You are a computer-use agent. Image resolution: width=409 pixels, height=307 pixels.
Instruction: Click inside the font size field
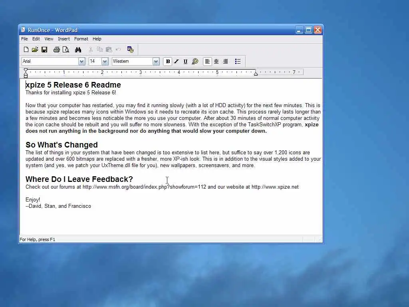pos(95,61)
